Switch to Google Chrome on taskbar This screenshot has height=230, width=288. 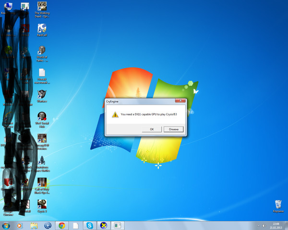coord(62,226)
